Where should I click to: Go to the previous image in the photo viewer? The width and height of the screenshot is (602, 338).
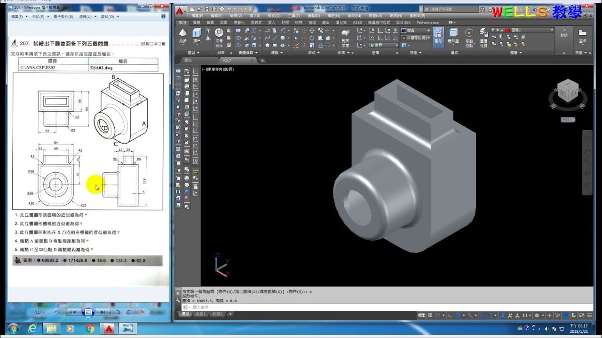(73, 312)
